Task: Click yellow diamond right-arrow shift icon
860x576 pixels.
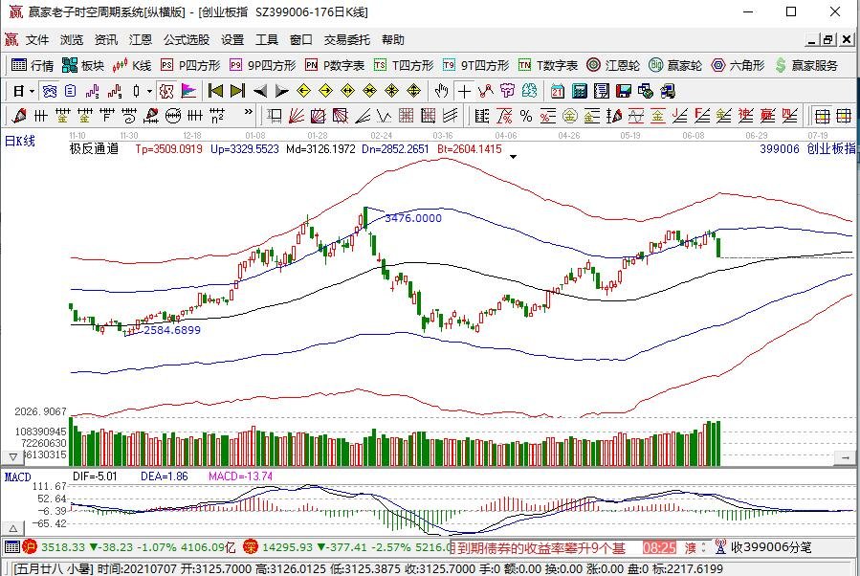Action: [x=326, y=91]
